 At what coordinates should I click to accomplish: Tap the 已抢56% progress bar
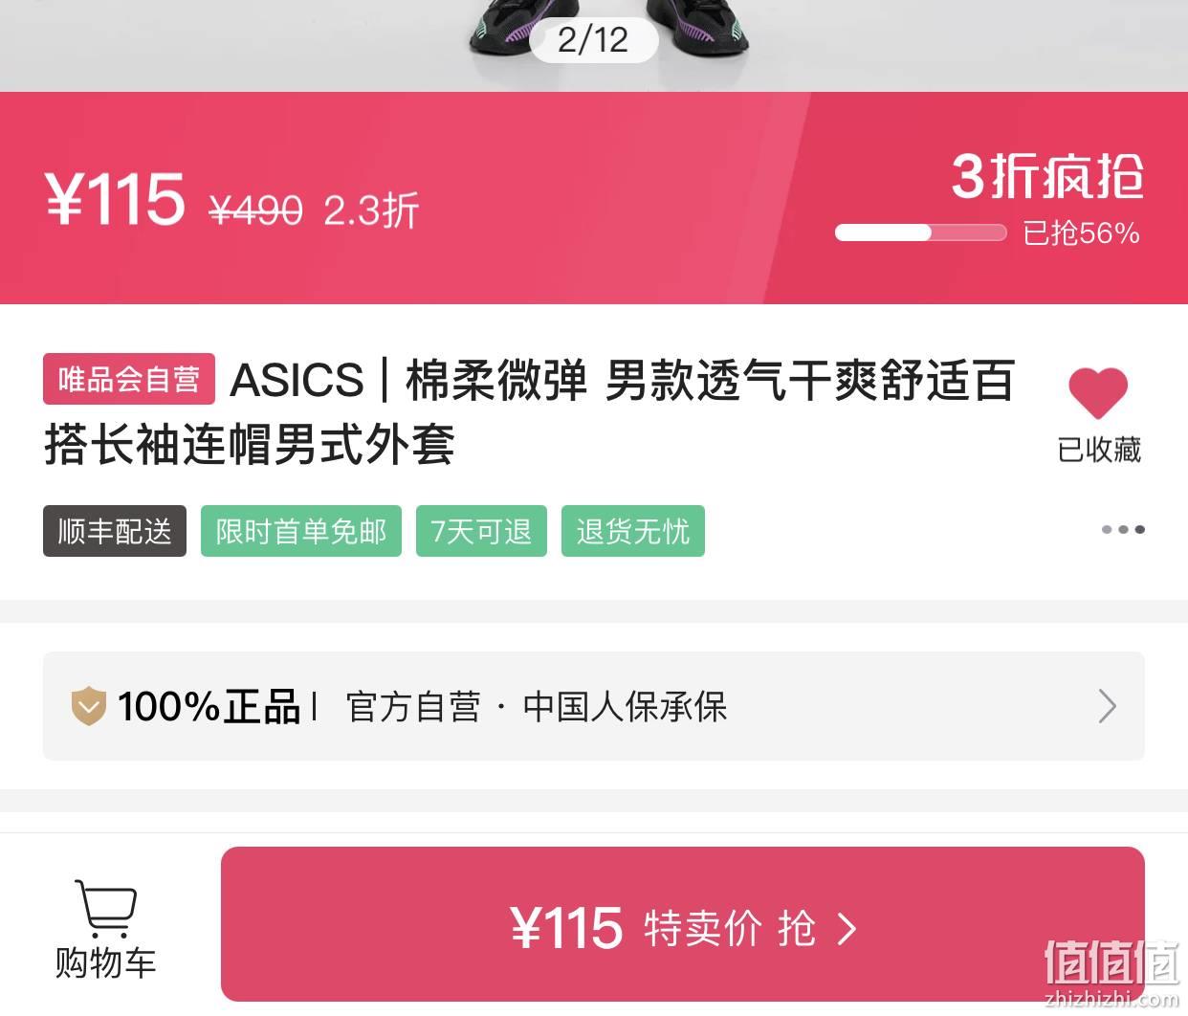pos(920,232)
